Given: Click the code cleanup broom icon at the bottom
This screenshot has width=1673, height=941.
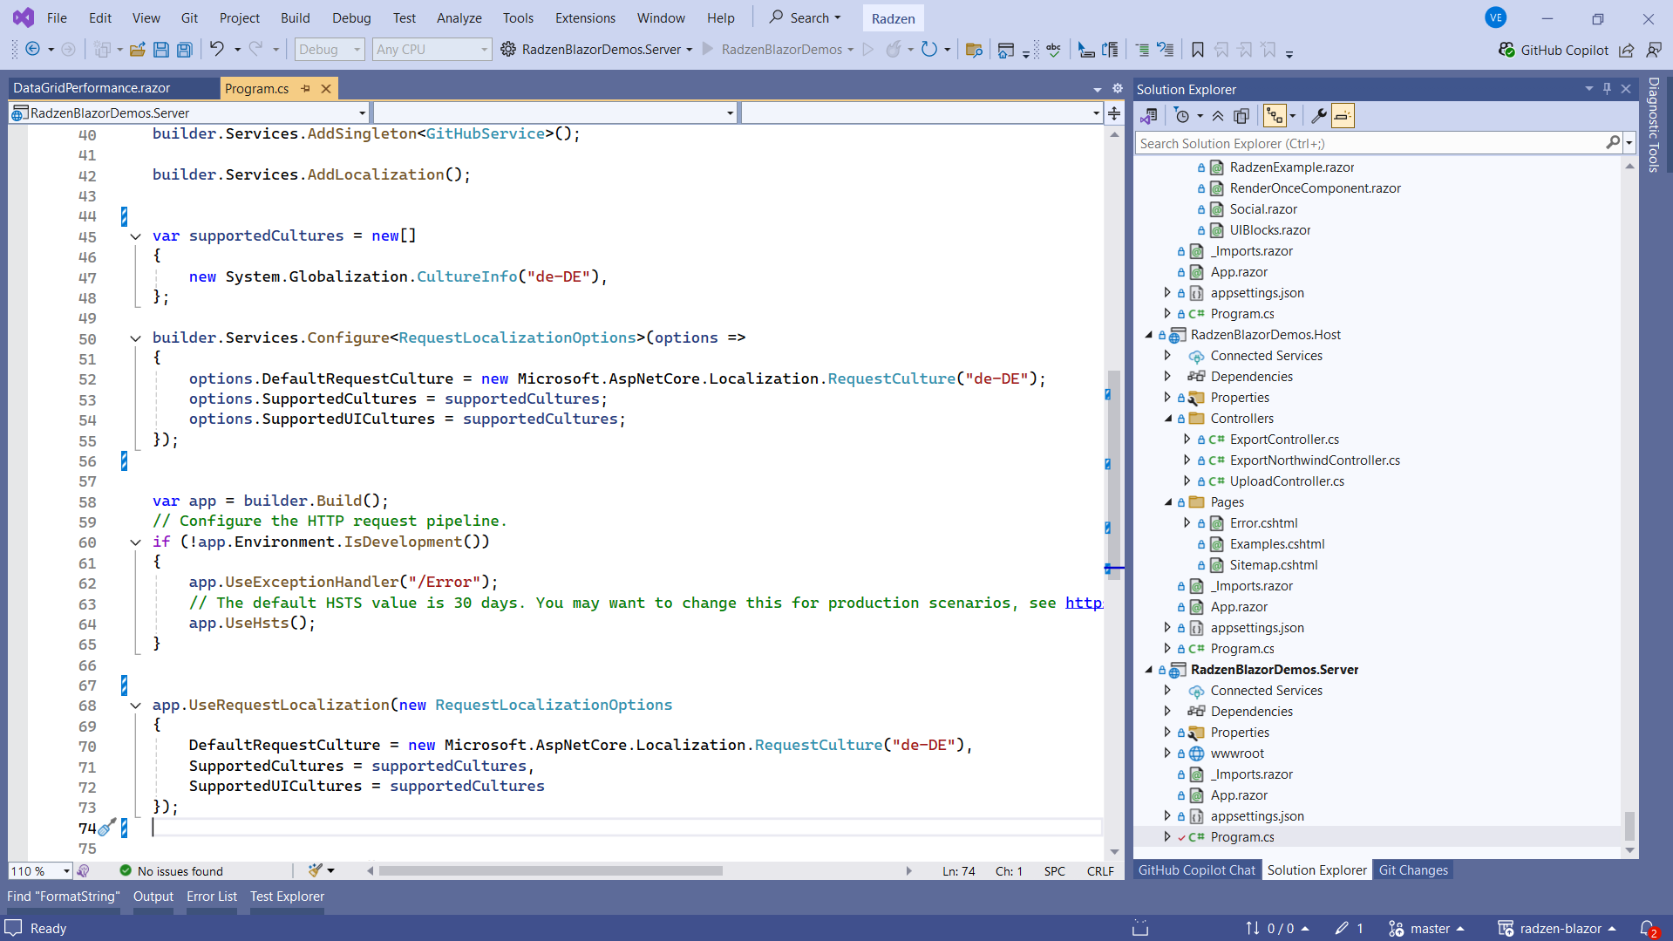Looking at the screenshot, I should (x=316, y=870).
